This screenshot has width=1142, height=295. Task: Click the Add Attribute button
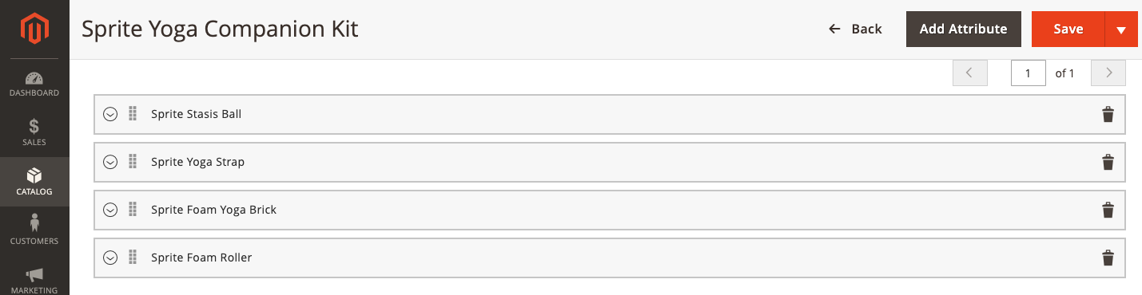pyautogui.click(x=963, y=29)
